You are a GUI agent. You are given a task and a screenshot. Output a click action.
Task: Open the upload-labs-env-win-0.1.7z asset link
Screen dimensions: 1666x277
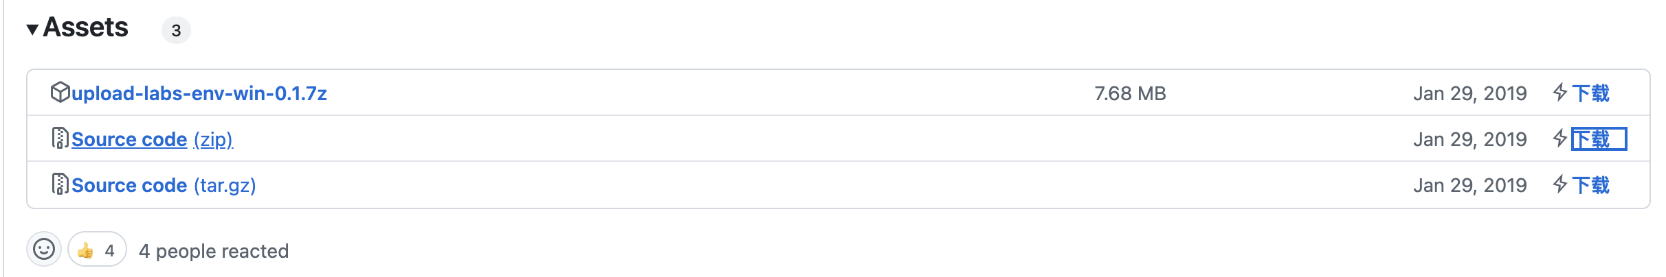click(x=199, y=93)
